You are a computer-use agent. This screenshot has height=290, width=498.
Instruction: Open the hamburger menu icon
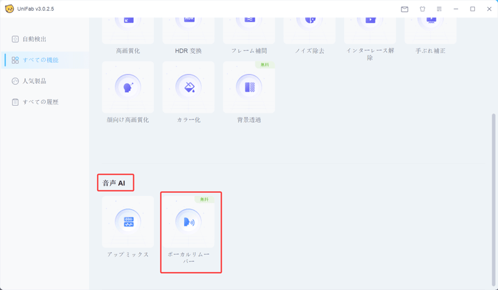coord(439,9)
